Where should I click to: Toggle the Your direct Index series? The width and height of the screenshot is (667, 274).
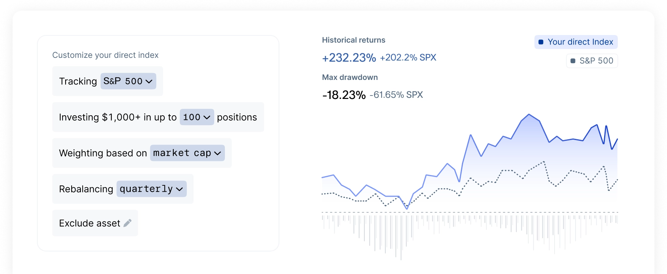tap(576, 42)
